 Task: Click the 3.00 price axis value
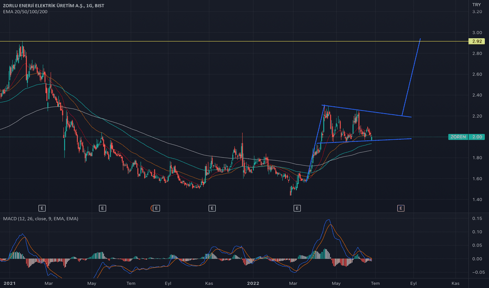[x=477, y=32]
